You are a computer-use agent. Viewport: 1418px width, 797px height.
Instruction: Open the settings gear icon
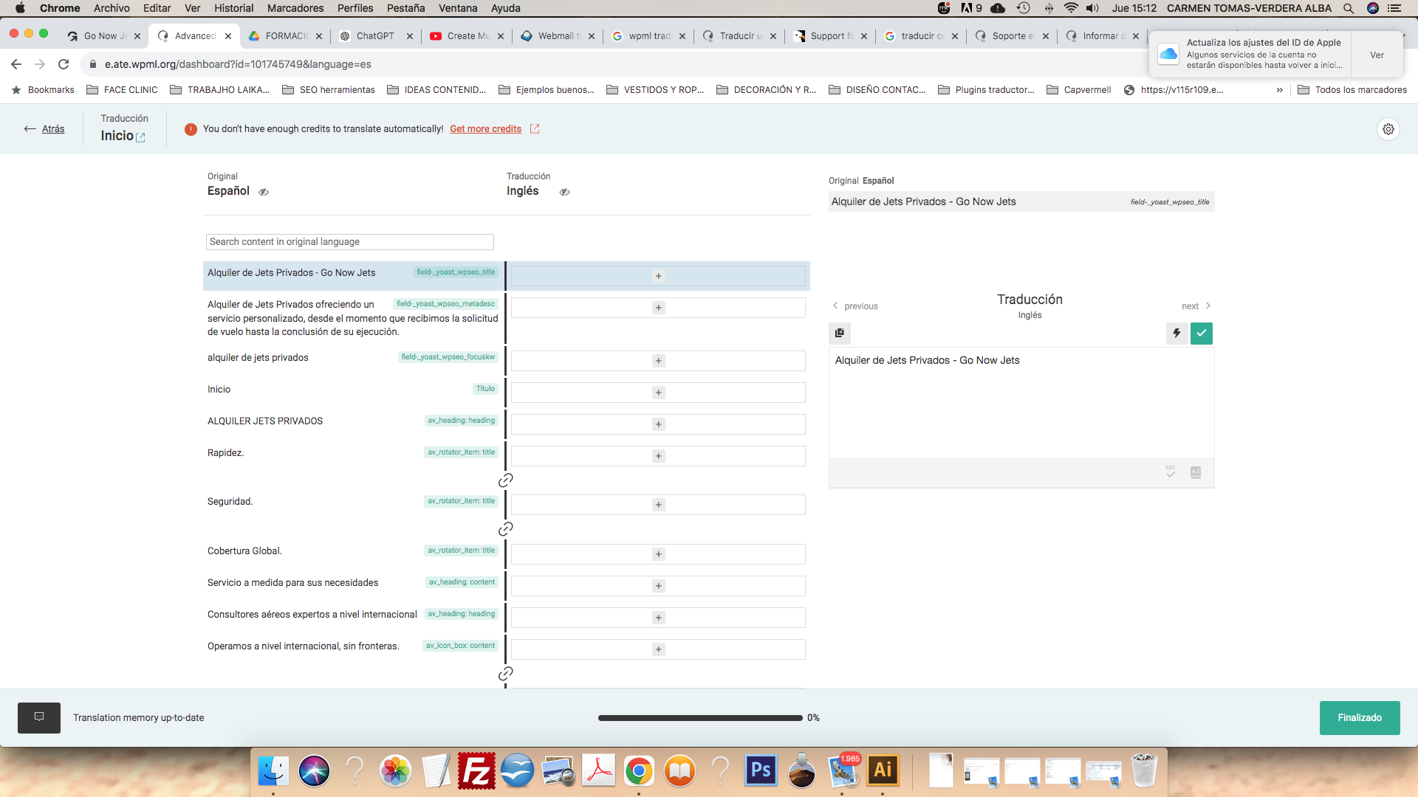click(x=1388, y=129)
